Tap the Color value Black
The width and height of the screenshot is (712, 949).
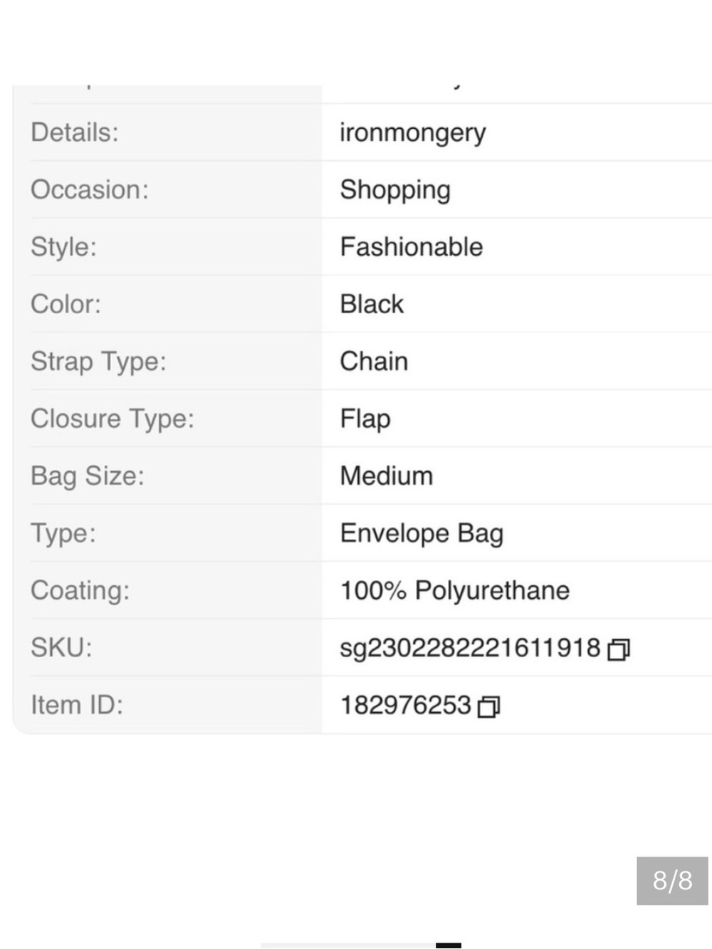[372, 304]
